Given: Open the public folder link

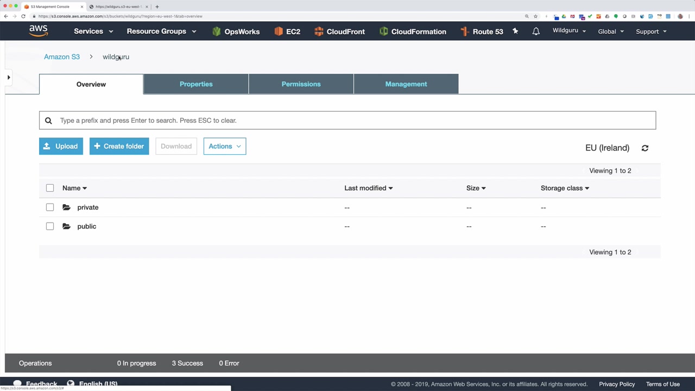Looking at the screenshot, I should pyautogui.click(x=87, y=226).
